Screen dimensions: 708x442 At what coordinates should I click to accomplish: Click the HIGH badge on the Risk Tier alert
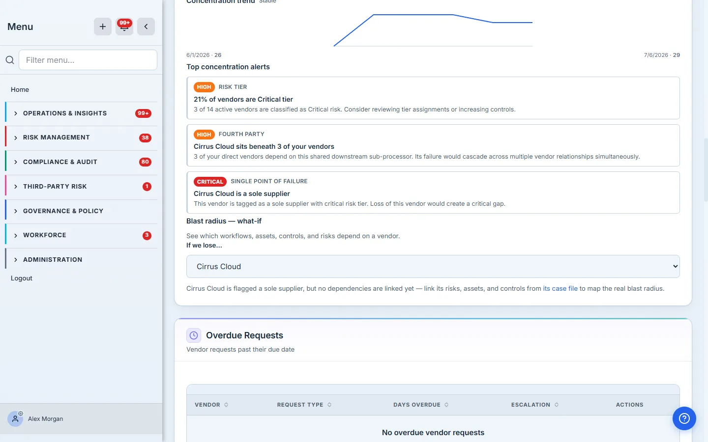point(204,87)
